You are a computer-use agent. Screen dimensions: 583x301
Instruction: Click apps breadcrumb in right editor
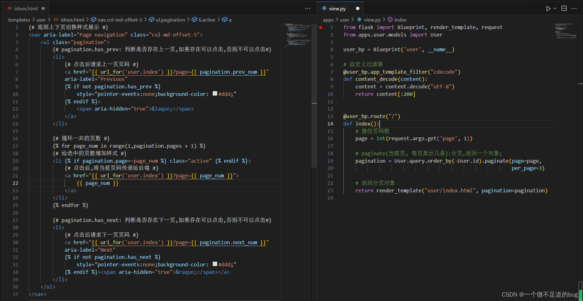pyautogui.click(x=328, y=20)
